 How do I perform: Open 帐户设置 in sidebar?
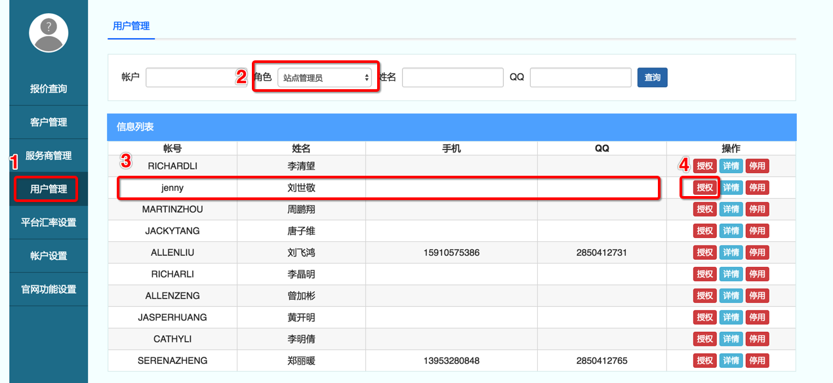[x=49, y=256]
